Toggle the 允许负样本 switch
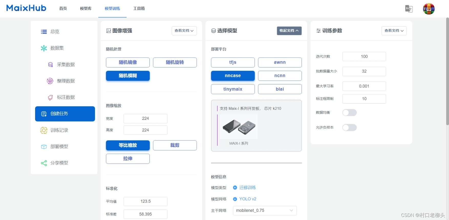The width and height of the screenshot is (449, 220). click(349, 128)
